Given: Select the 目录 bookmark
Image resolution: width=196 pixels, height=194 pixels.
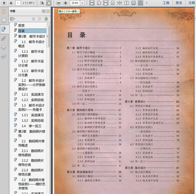Looking at the screenshot, I should [x=32, y=31].
